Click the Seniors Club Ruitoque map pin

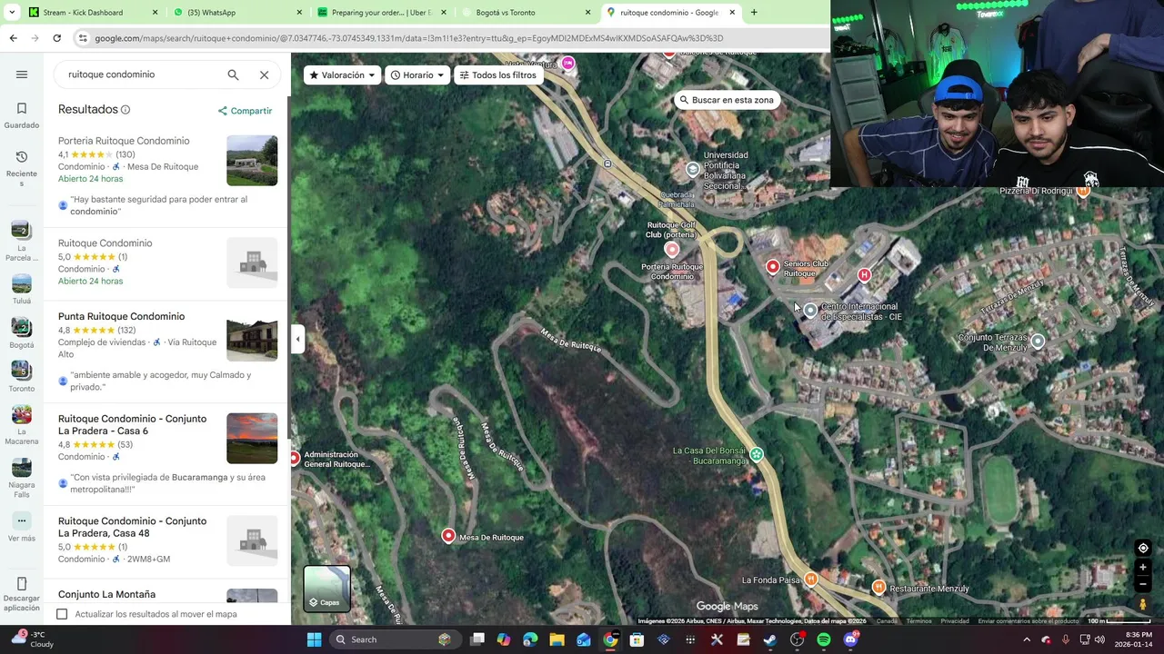coord(772,266)
